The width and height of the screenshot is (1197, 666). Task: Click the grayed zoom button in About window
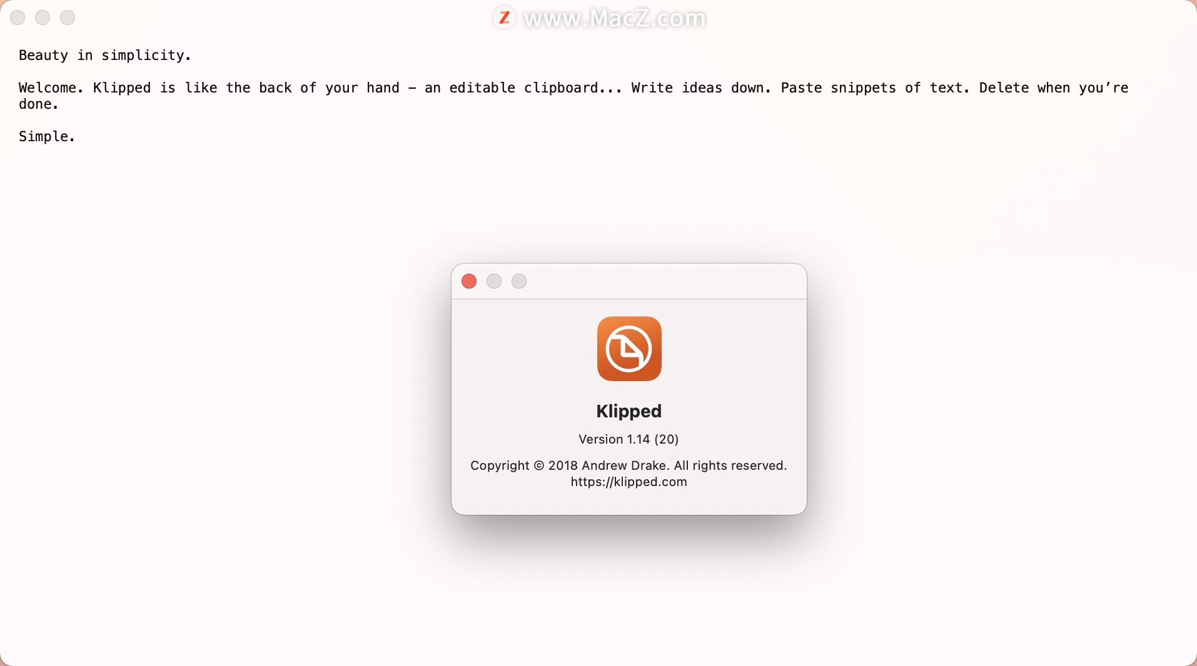[x=519, y=281]
